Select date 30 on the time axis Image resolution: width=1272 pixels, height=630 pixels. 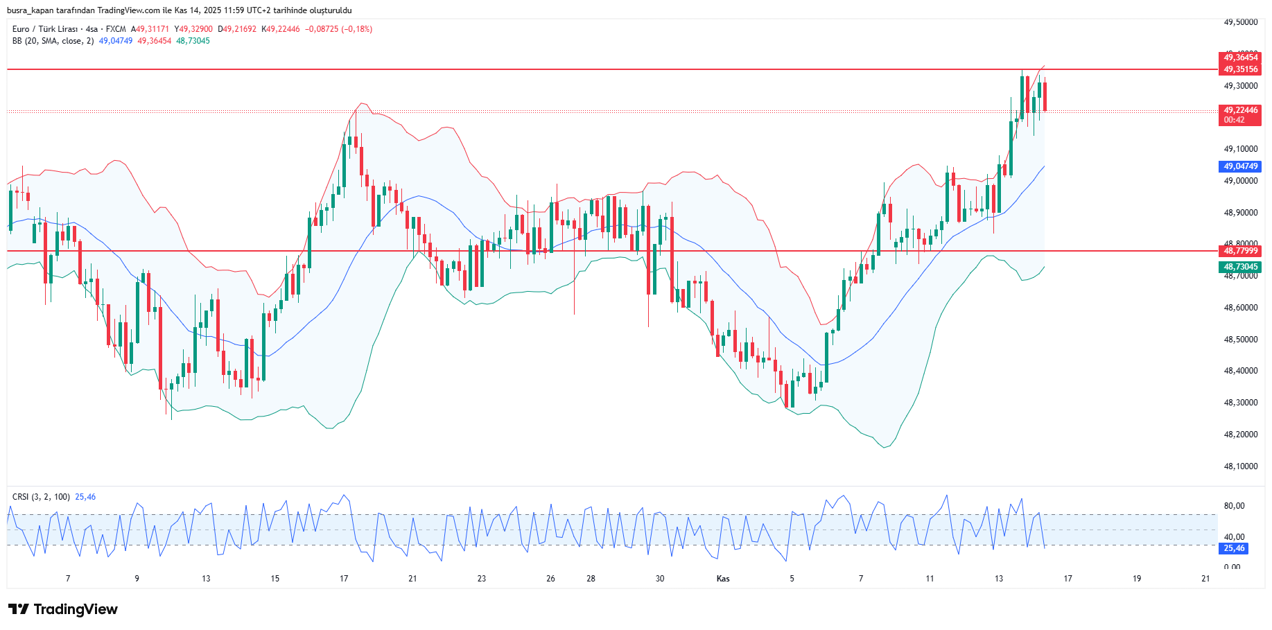[660, 579]
